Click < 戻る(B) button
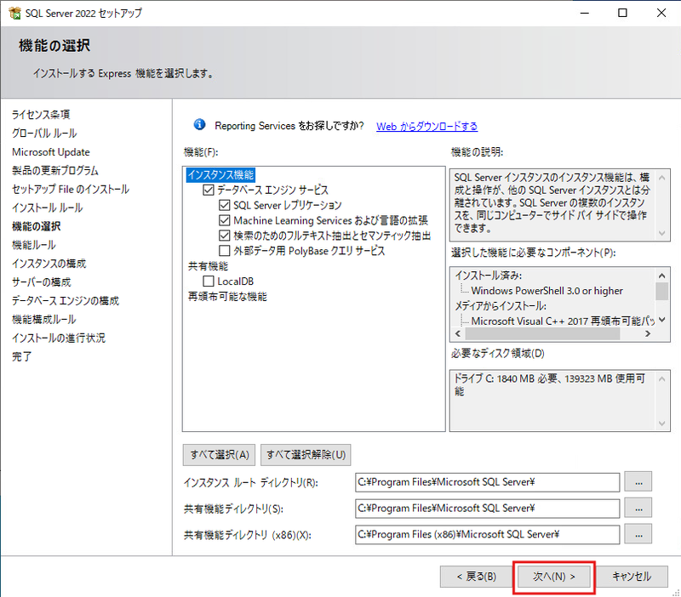Image resolution: width=681 pixels, height=597 pixels. (477, 577)
